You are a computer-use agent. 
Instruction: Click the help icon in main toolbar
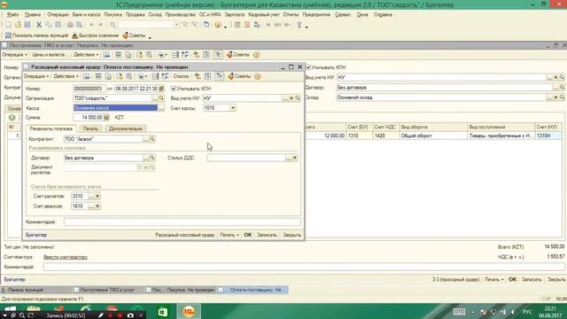218,25
